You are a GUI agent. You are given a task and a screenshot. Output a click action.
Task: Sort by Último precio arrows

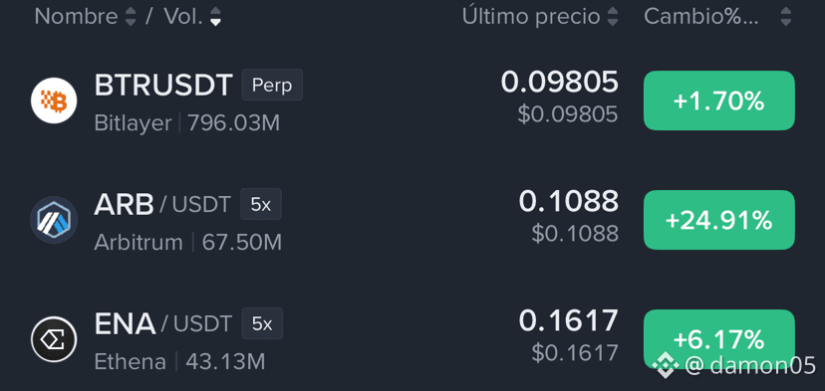612,17
